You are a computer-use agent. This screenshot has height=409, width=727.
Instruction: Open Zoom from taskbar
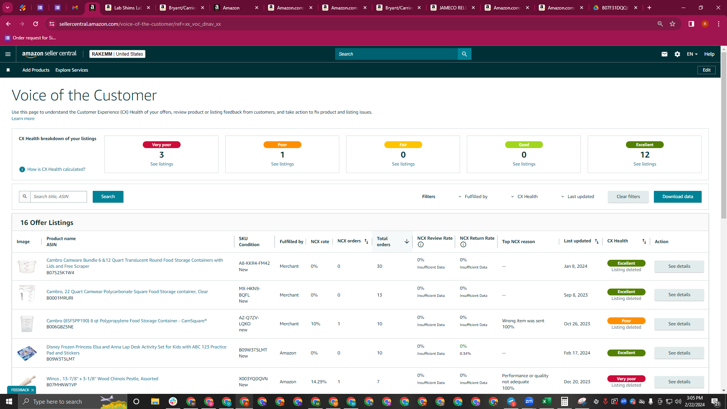click(529, 401)
